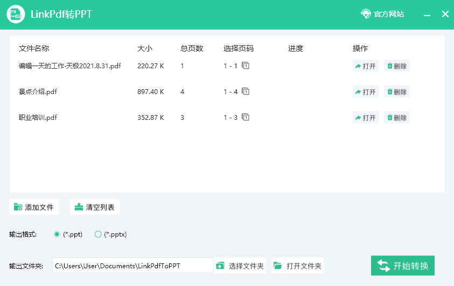454x286 pixels.
Task: Click the page range icon for 职业培训.pdf
Action: pyautogui.click(x=246, y=117)
